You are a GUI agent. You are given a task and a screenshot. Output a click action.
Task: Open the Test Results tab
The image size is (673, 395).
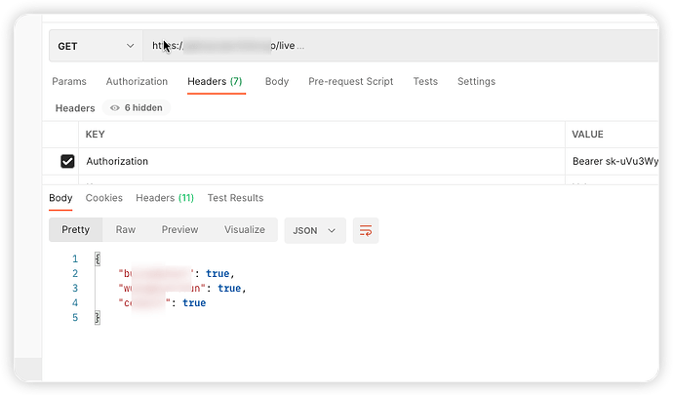coord(235,198)
